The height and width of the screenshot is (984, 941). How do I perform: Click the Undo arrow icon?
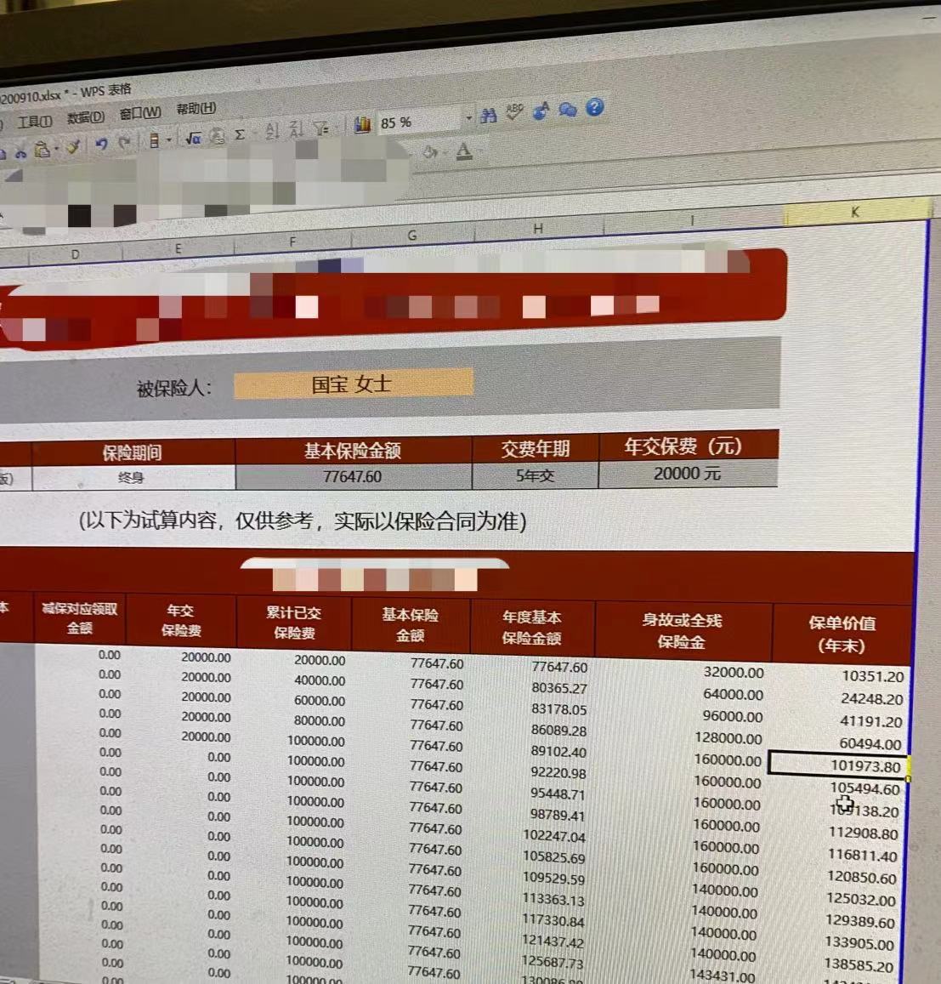[x=101, y=145]
